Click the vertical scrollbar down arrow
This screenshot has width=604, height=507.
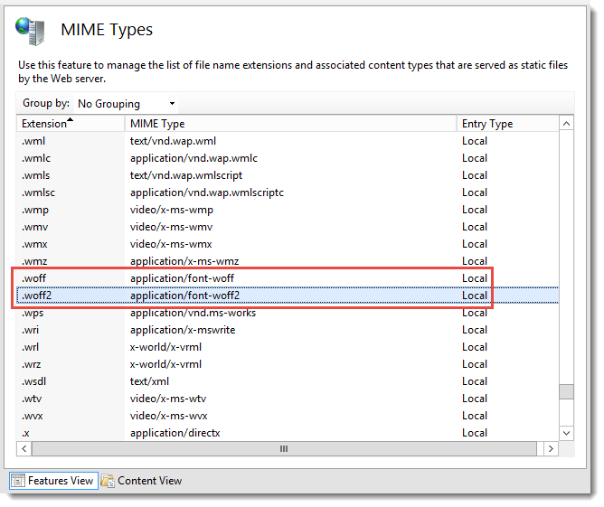[x=566, y=433]
